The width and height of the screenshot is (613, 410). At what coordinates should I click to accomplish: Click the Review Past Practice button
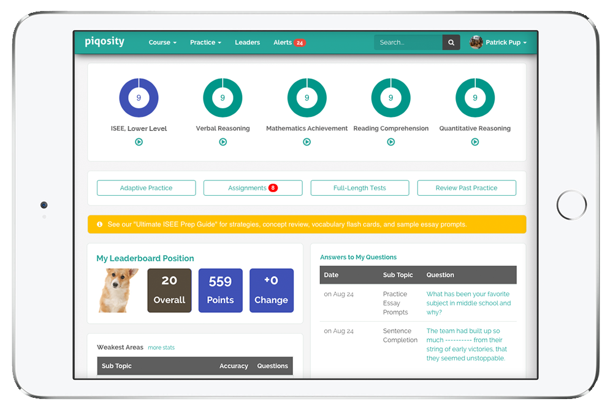466,188
